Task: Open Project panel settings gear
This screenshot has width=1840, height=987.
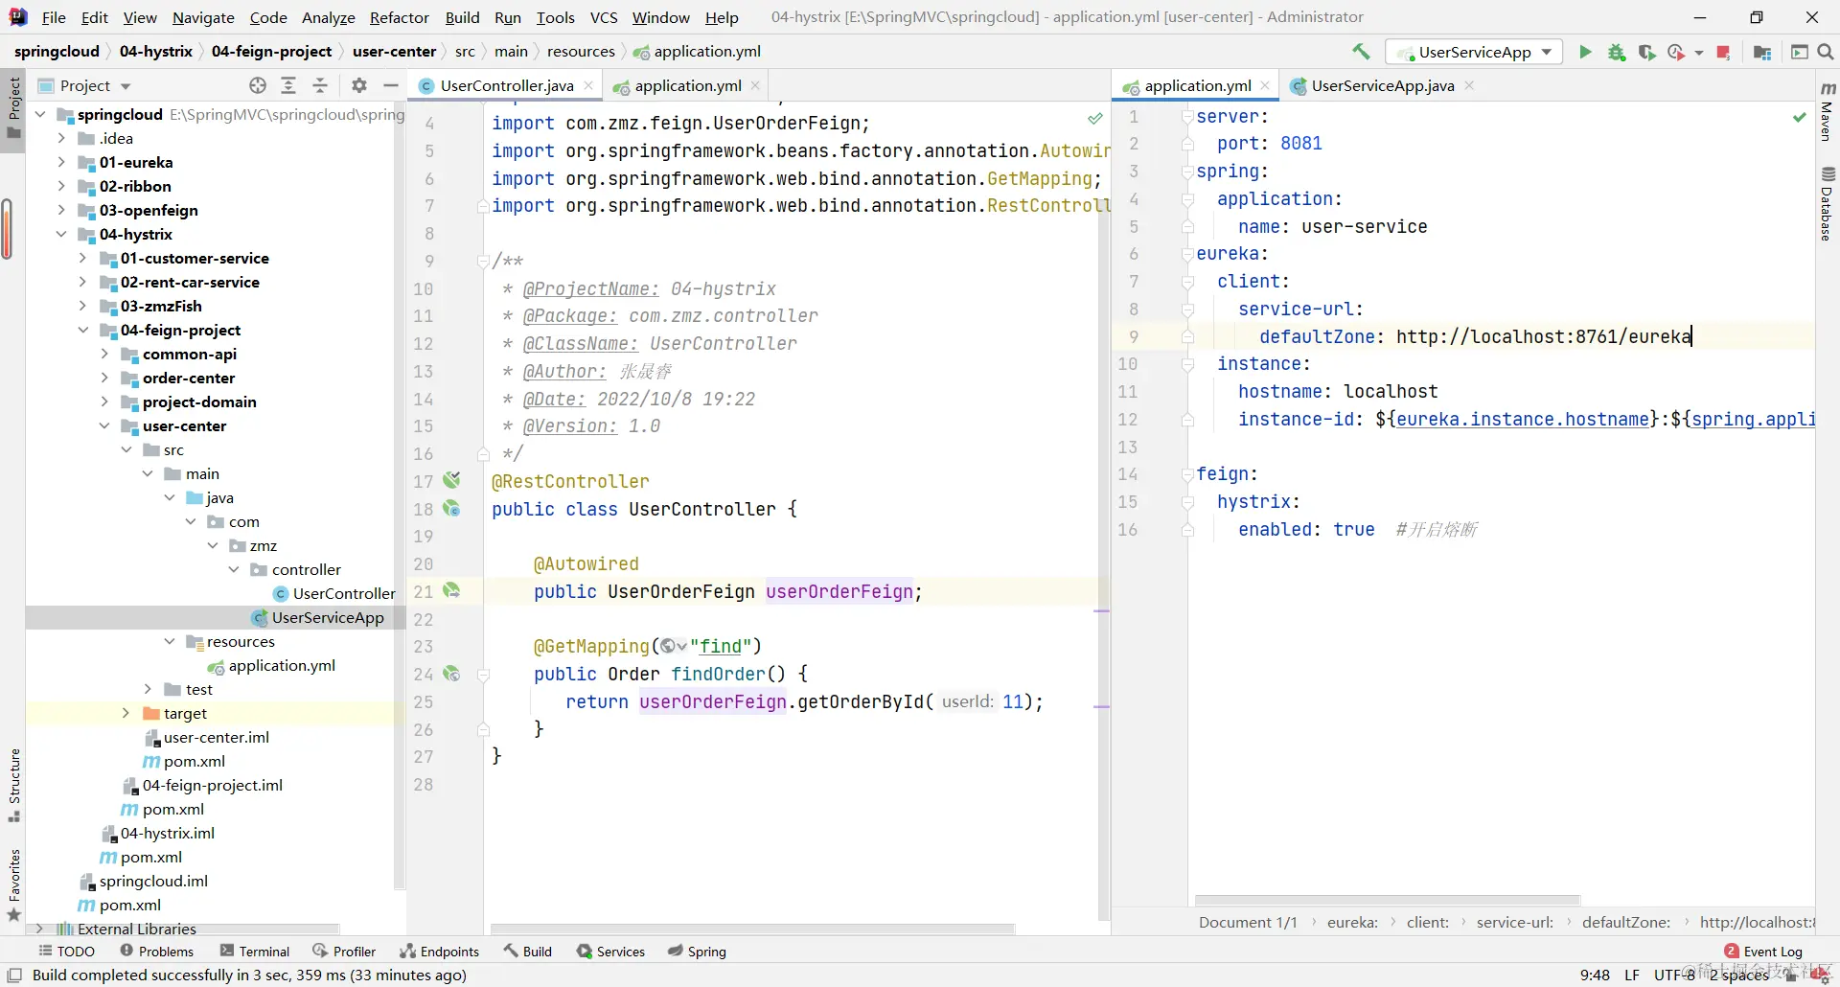Action: pos(359,85)
